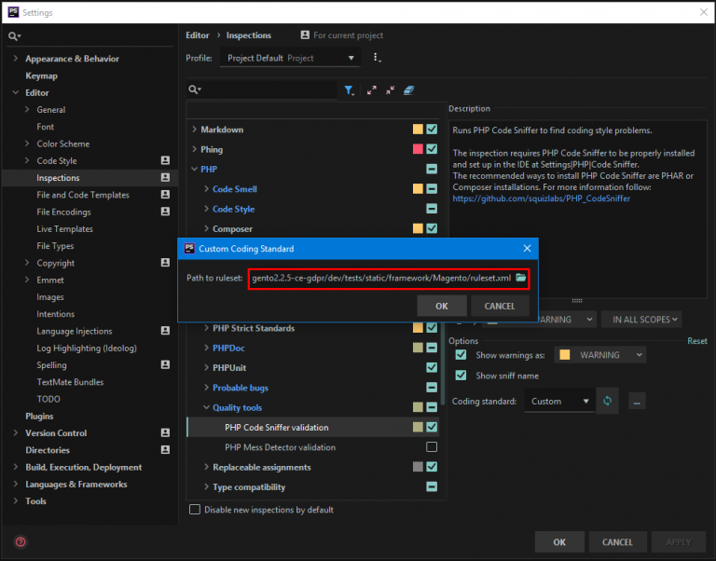Image resolution: width=716 pixels, height=561 pixels.
Task: Open the In All Scopes dropdown
Action: (641, 319)
